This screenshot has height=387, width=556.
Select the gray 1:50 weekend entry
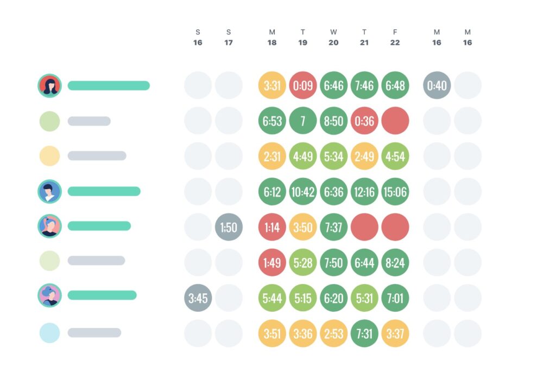click(229, 227)
